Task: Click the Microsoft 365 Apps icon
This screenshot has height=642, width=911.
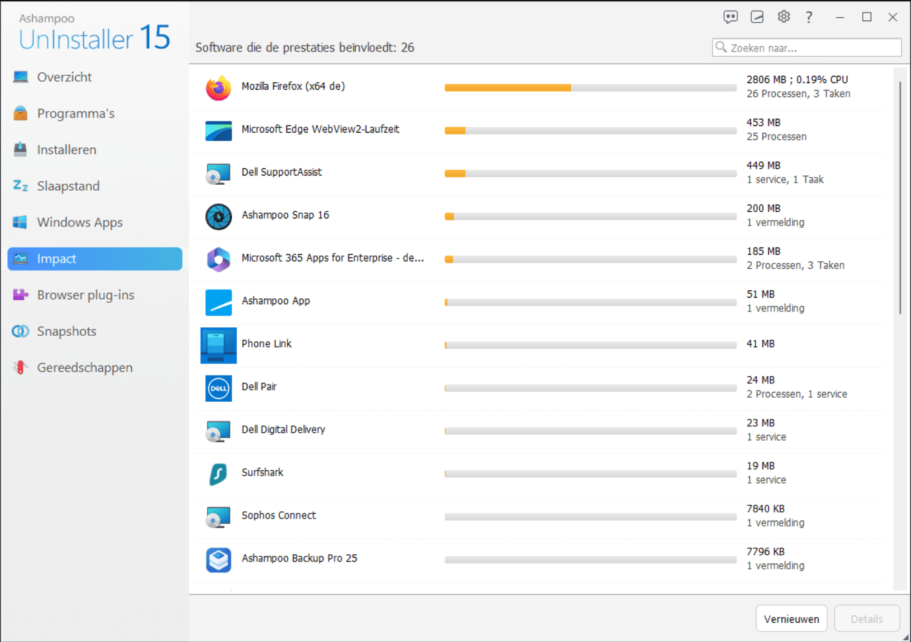Action: [x=219, y=259]
